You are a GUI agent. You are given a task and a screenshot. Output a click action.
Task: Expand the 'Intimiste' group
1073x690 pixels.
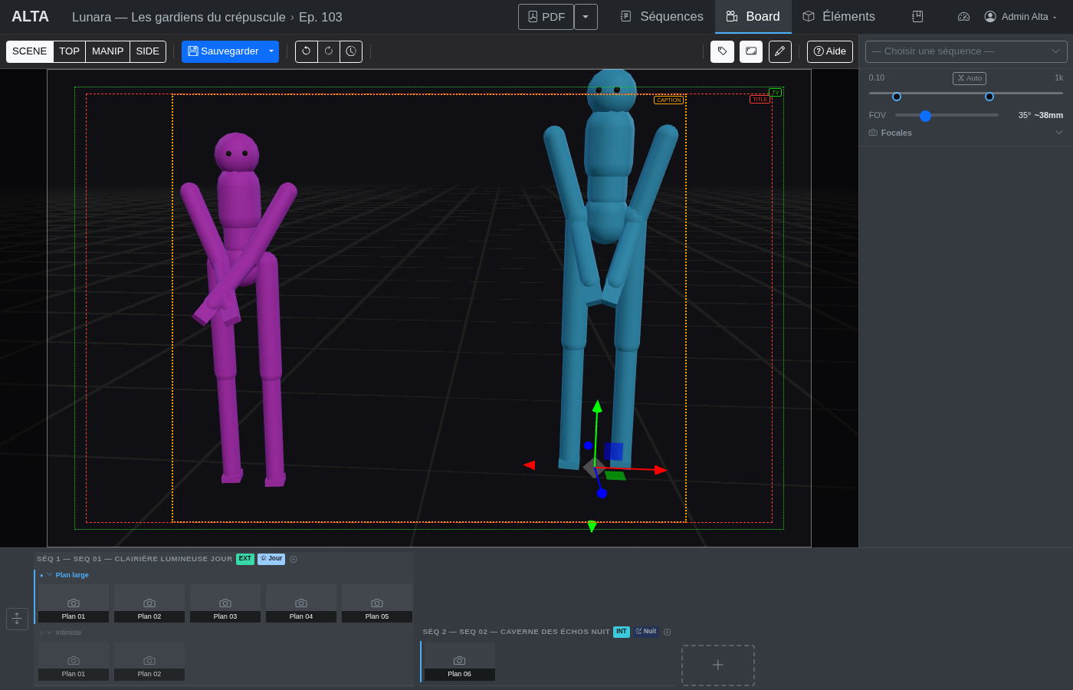[48, 632]
